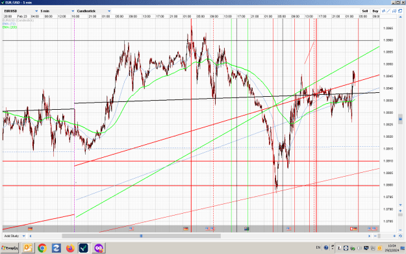The height and width of the screenshot is (254, 406).
Task: Open Outlook from the taskbar
Action: click(28, 248)
